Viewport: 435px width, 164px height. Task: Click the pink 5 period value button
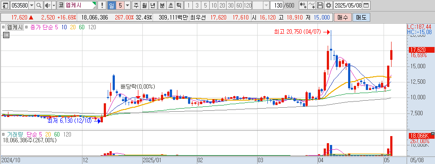[x=120, y=5]
